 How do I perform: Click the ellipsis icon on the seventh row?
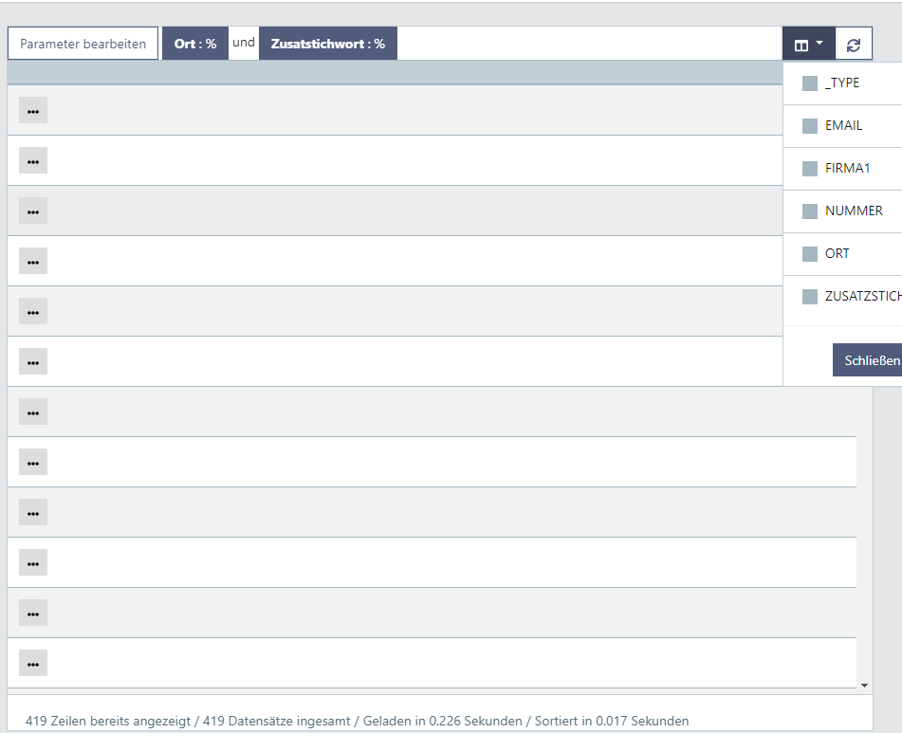[32, 412]
